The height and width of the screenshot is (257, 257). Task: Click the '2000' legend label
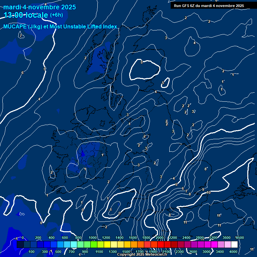[x=160, y=238]
